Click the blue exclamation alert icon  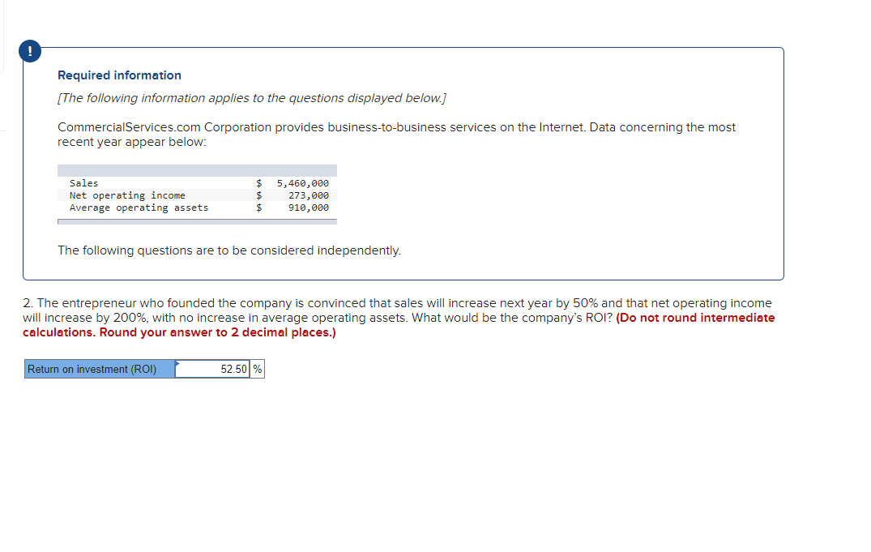pos(29,51)
